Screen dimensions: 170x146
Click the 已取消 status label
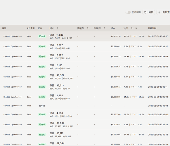(42, 106)
